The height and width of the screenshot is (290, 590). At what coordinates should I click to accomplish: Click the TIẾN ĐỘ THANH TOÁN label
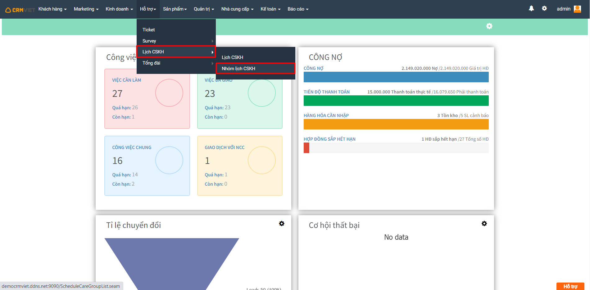point(327,92)
